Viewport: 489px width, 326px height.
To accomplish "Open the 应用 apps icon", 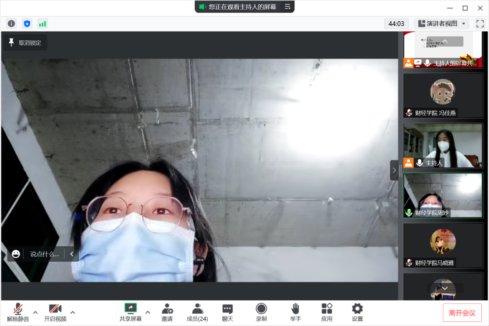I will [327, 312].
